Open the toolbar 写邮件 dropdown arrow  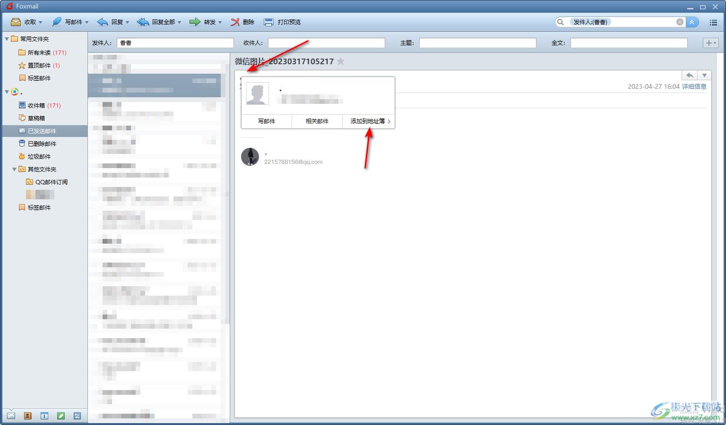coord(87,22)
